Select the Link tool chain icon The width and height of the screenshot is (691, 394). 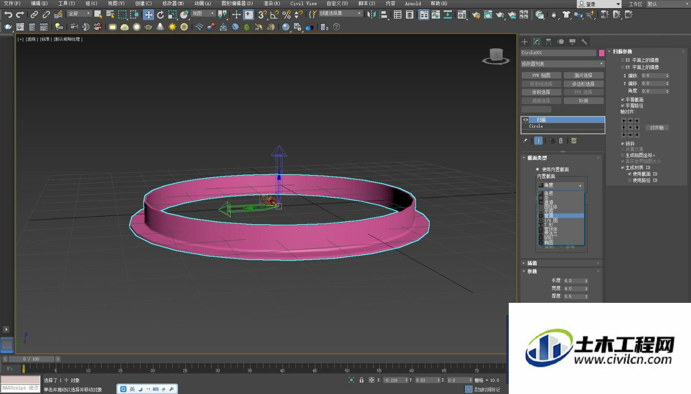tap(34, 15)
